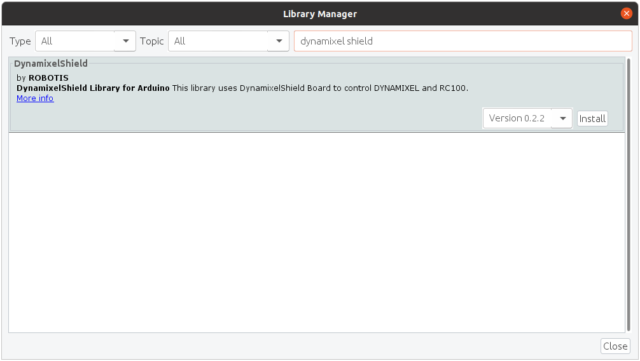Click the ROBOTIS author name
The height and width of the screenshot is (361, 640).
[x=48, y=78]
